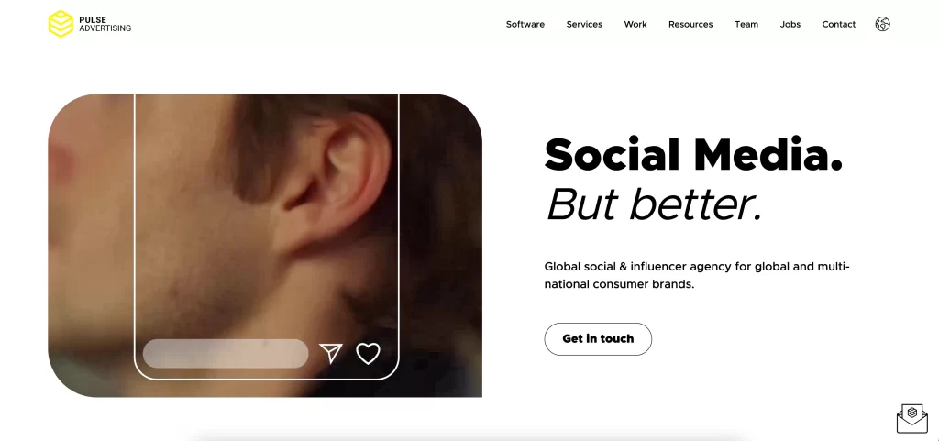Go to the Services page

[x=584, y=25]
